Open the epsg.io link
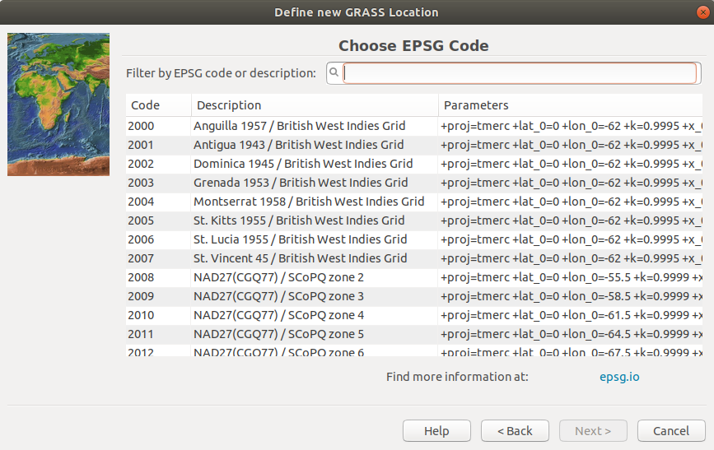714x450 pixels. click(619, 377)
